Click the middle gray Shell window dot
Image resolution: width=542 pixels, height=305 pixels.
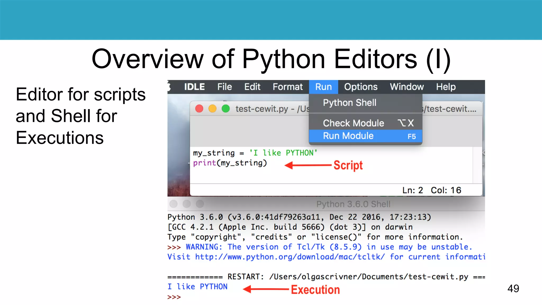187,204
